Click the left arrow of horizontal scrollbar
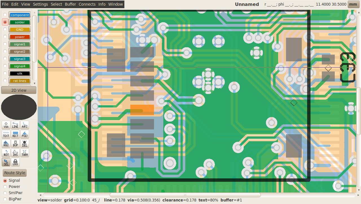361x204 pixels. (40, 195)
